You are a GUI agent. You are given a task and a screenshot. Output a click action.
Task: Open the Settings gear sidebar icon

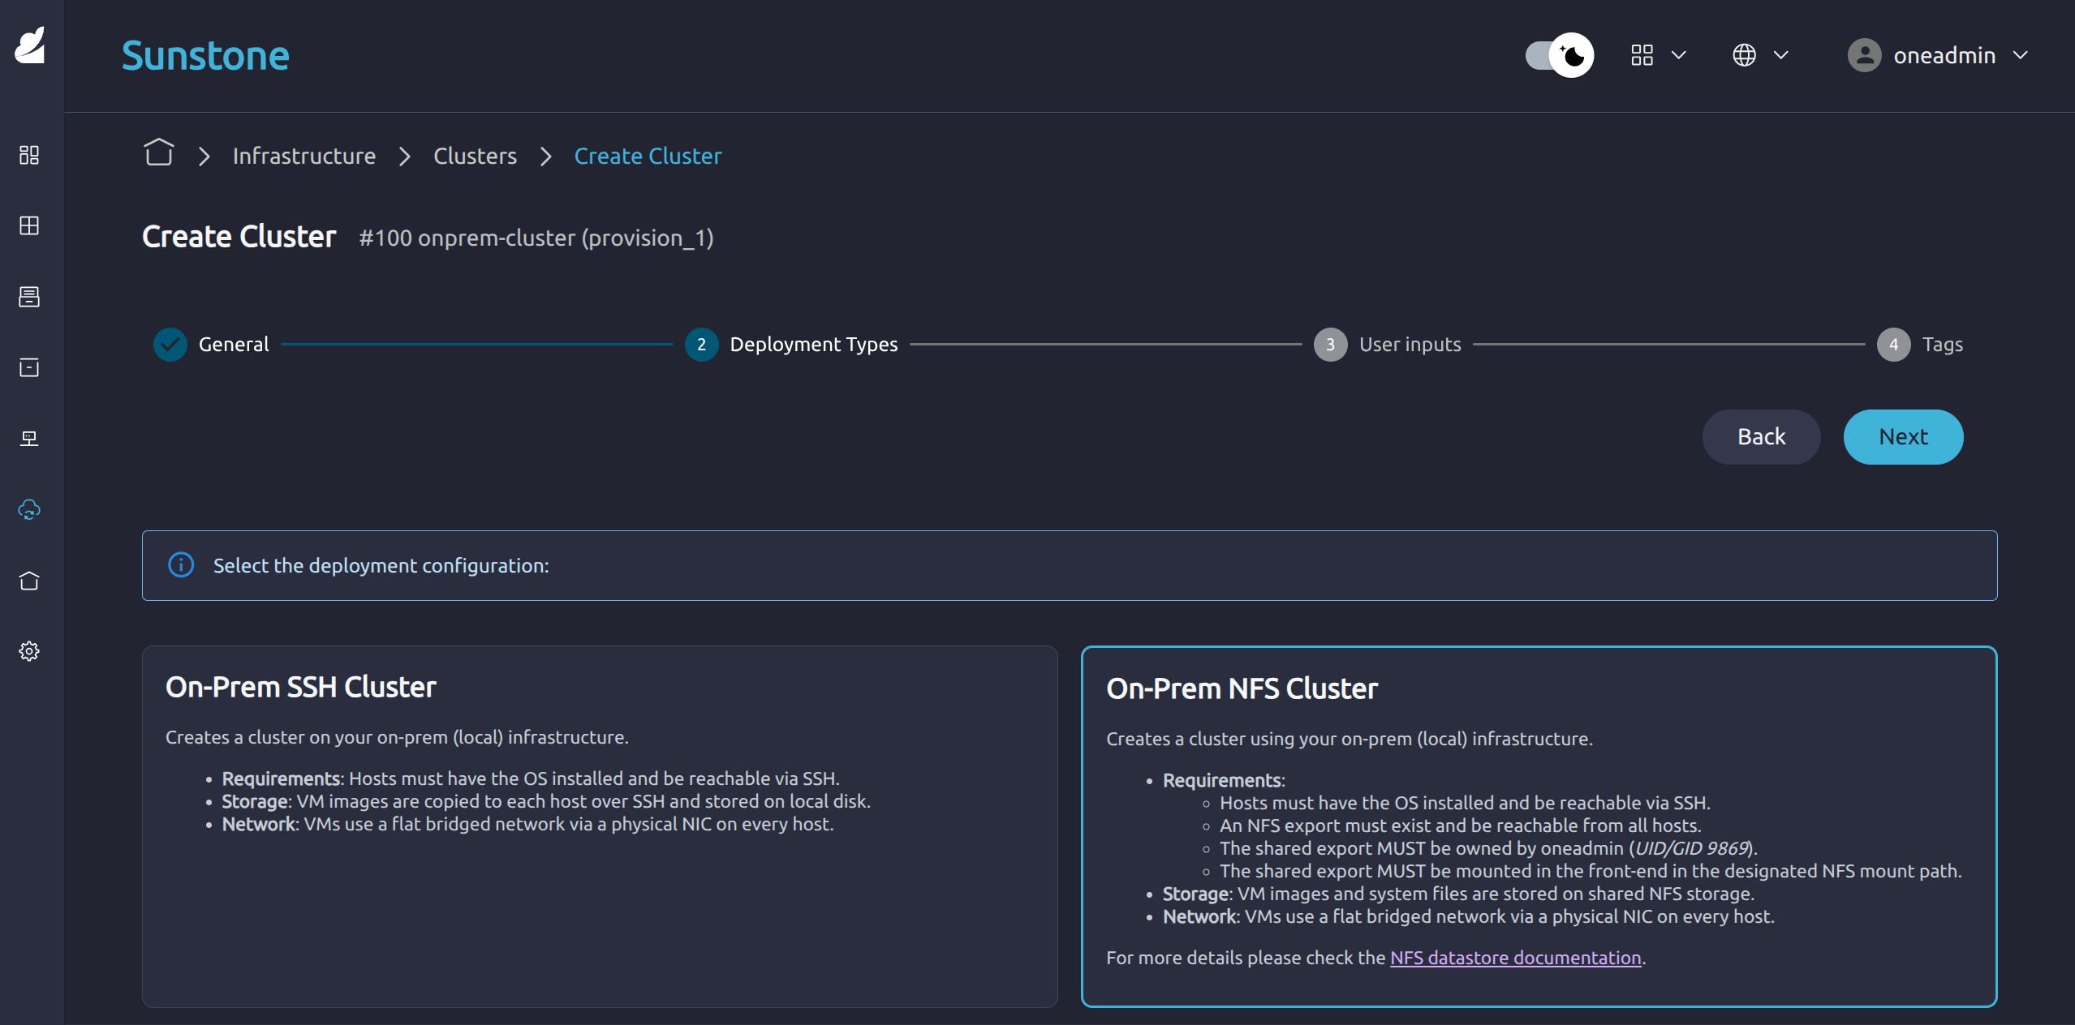29,651
